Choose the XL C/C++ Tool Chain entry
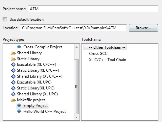 click(107, 59)
